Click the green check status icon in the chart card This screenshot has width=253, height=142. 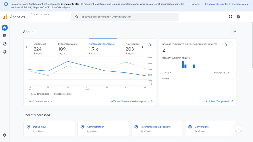149,45
